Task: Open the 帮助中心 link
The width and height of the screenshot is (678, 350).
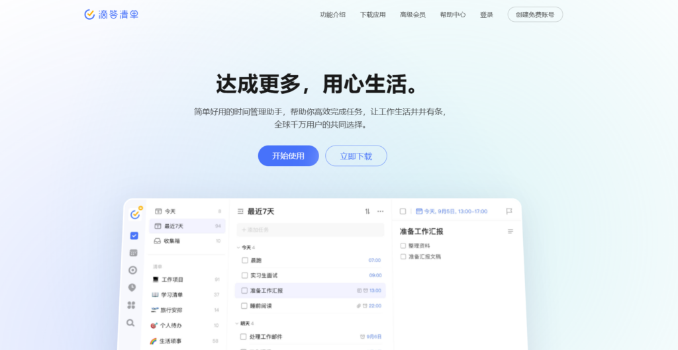Action: [453, 15]
